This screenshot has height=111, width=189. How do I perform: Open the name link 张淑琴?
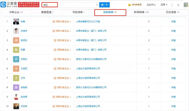(24, 97)
